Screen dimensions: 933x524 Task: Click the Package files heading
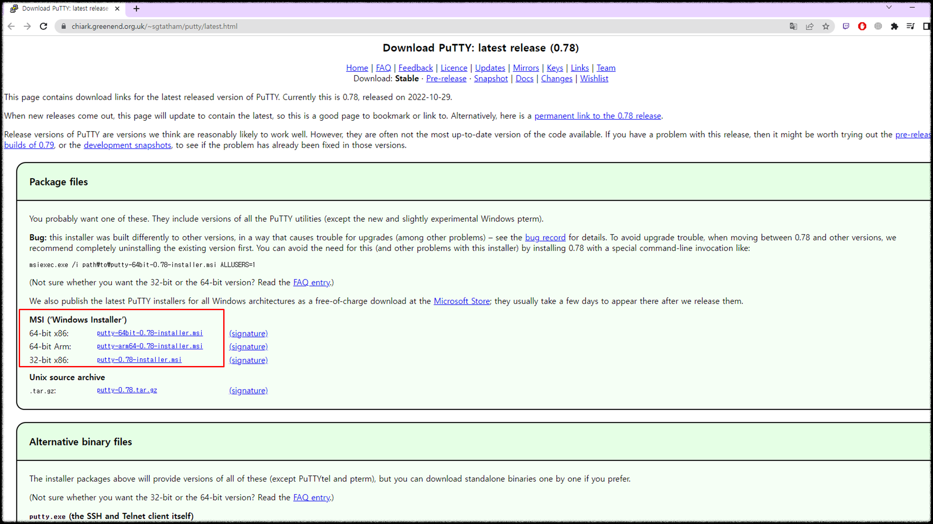click(58, 182)
